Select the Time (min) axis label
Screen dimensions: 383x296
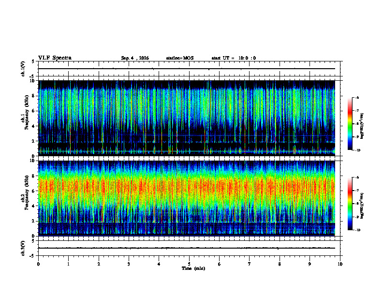[193, 268]
